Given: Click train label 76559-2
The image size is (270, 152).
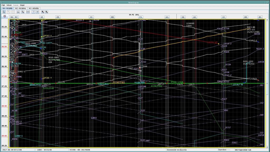Looking at the screenshot, I should click(260, 49).
